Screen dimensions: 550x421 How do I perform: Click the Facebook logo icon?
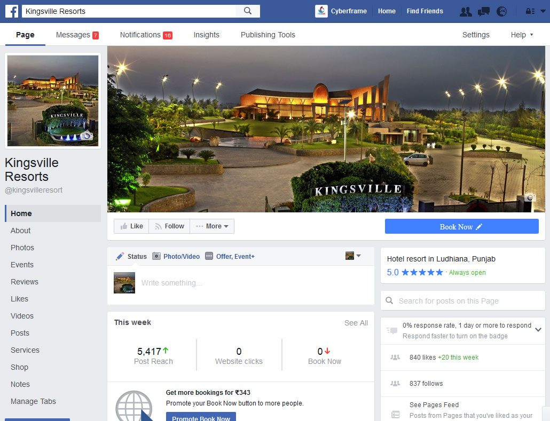pos(12,11)
